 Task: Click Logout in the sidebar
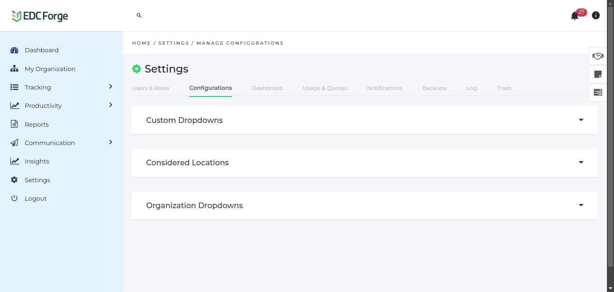35,198
